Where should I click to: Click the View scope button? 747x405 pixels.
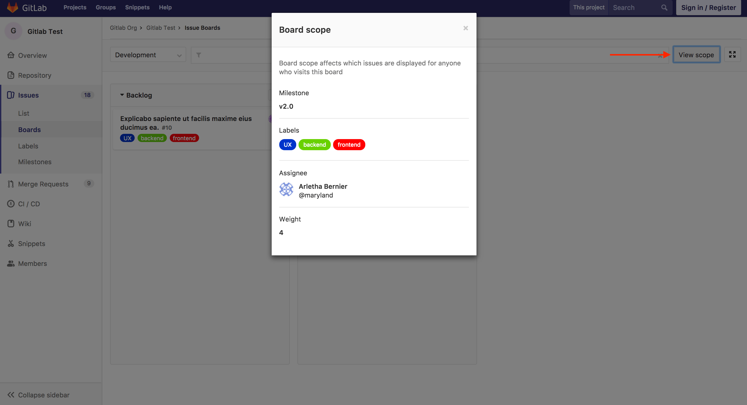click(696, 55)
